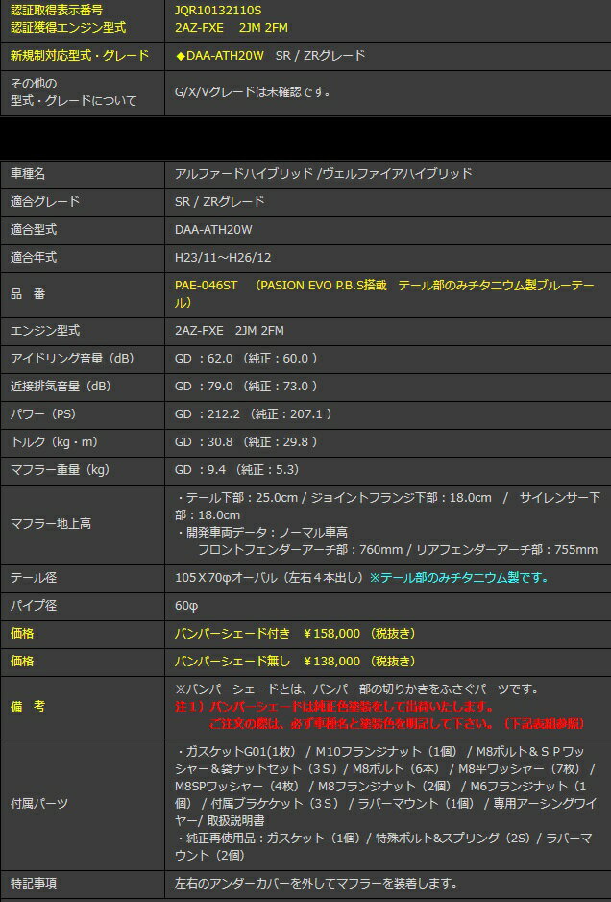The height and width of the screenshot is (902, 611).
Task: Click the certification number JQR10132110S
Action: point(218,11)
